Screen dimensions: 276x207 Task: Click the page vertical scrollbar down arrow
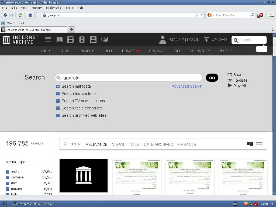(274, 193)
